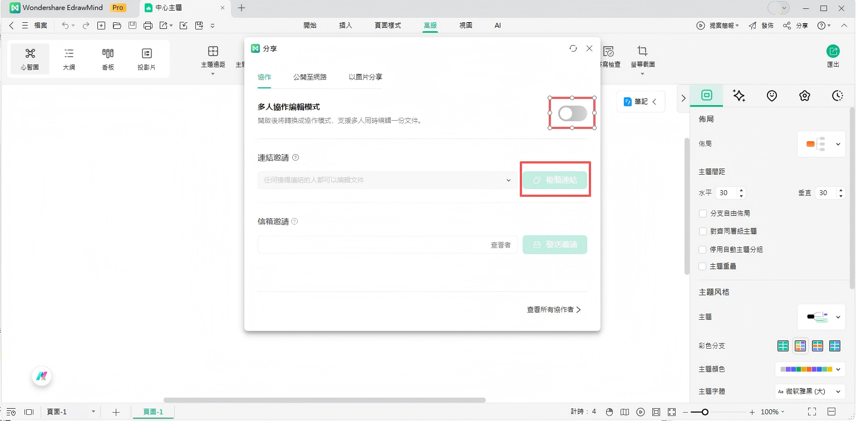
Task: Select the 投影片 slides view
Action: point(146,58)
